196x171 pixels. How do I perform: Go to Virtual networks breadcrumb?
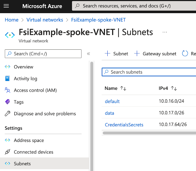point(45,20)
